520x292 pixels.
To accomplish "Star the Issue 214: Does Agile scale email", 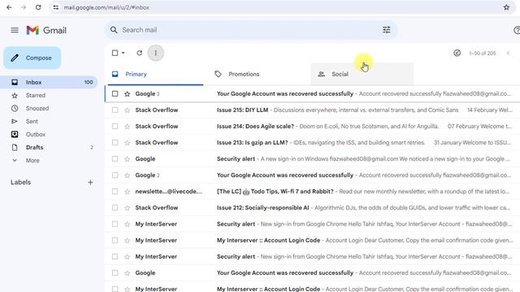I will (x=127, y=127).
